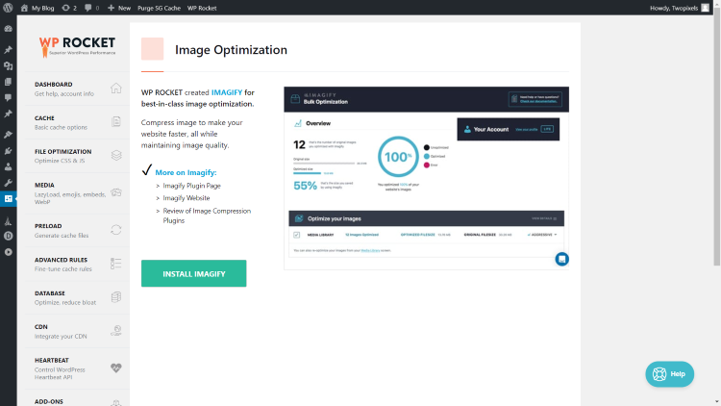Click the Dashboard home icon
721x406 pixels.
coord(116,88)
